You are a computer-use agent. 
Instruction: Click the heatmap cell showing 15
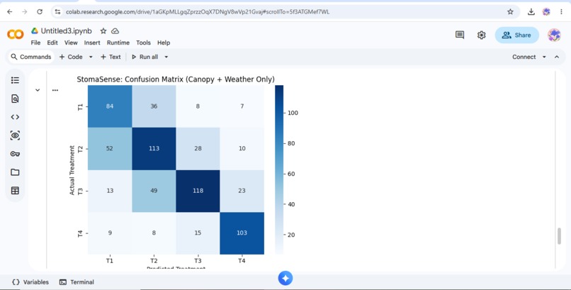click(x=198, y=233)
